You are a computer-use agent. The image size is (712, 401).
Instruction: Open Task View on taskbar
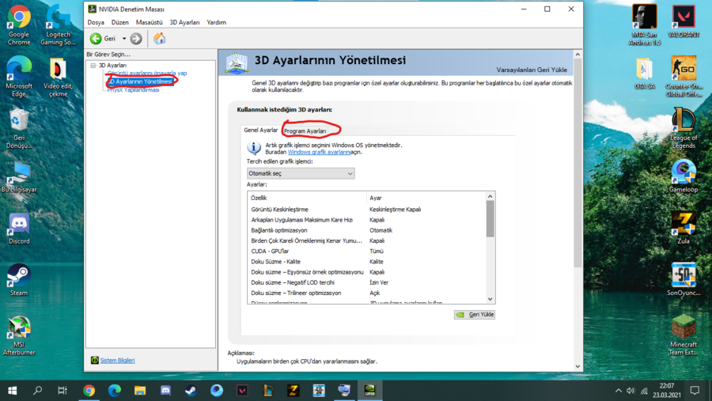pyautogui.click(x=62, y=390)
